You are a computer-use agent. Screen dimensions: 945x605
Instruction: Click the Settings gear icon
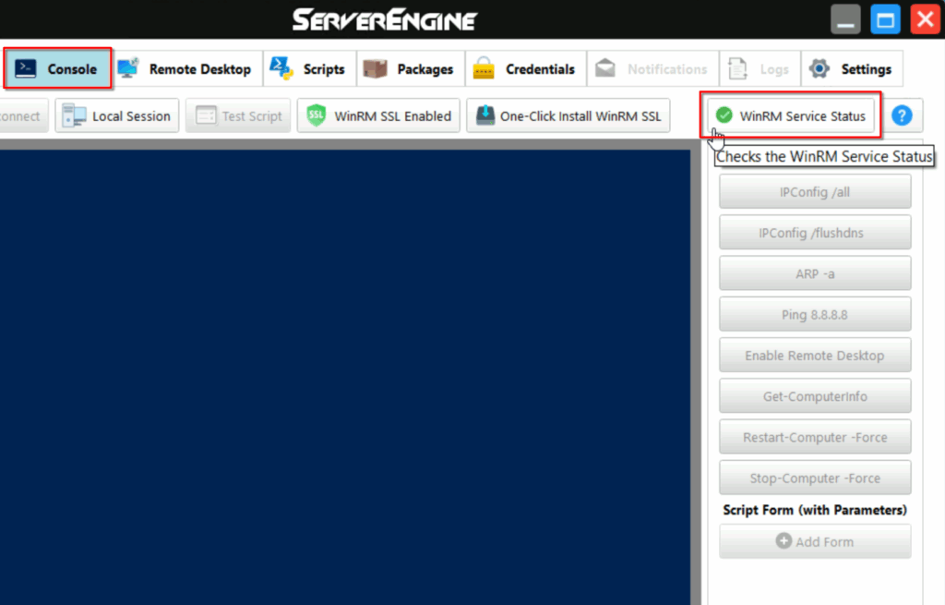[819, 68]
